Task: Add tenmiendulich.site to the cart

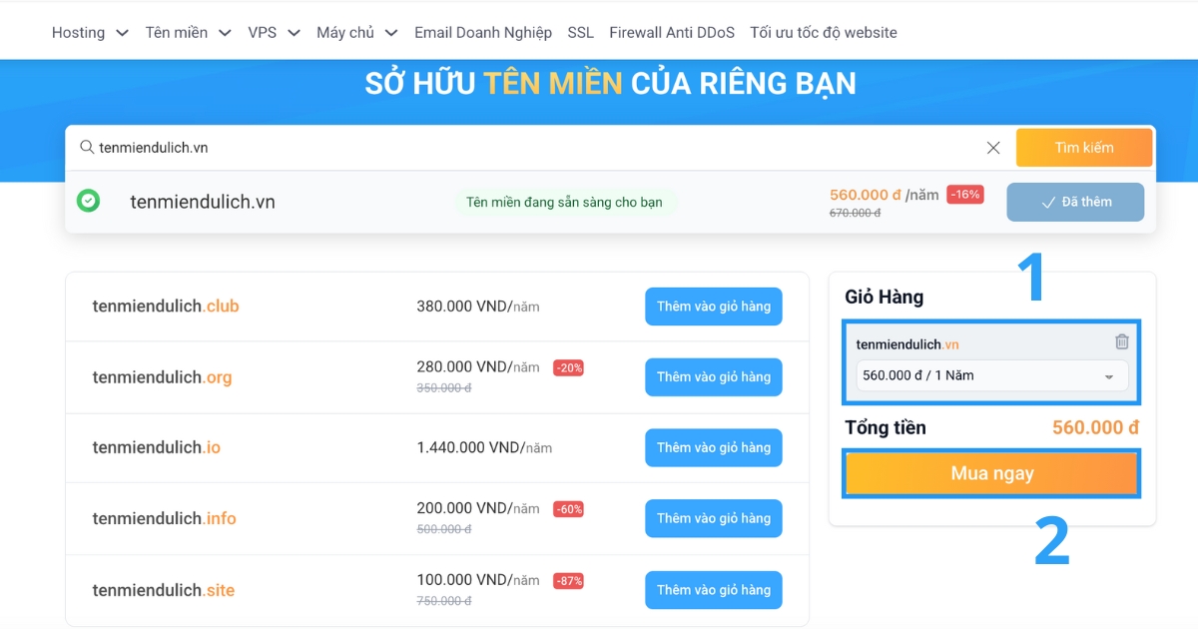Action: (713, 590)
